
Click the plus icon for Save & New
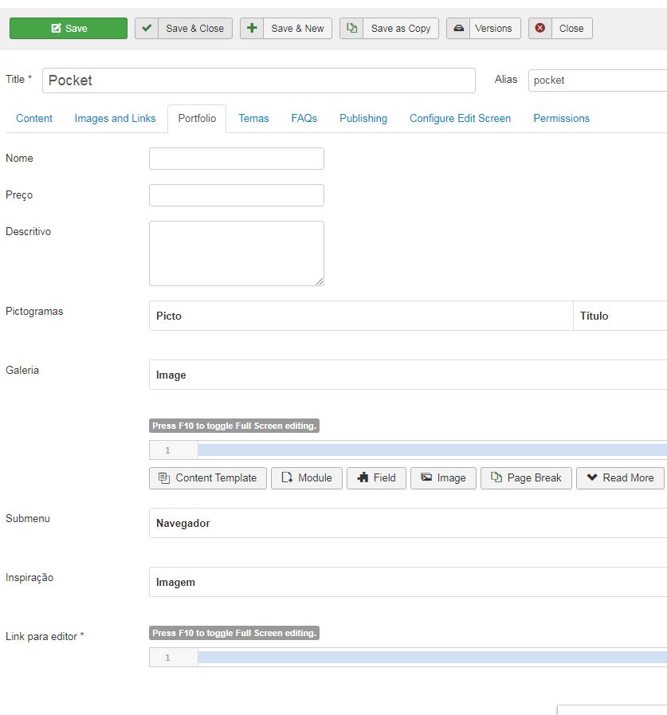252,28
